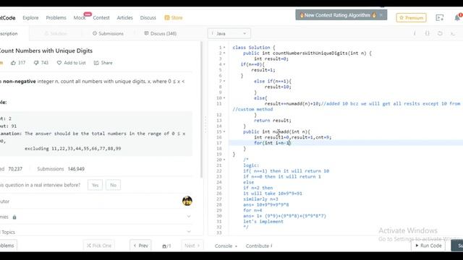Click the Premium button
The width and height of the screenshot is (463, 260).
click(411, 17)
